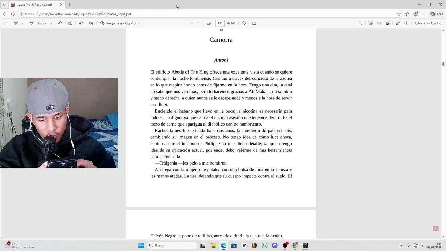
Task: Open the Windows Start menu
Action: point(141,245)
